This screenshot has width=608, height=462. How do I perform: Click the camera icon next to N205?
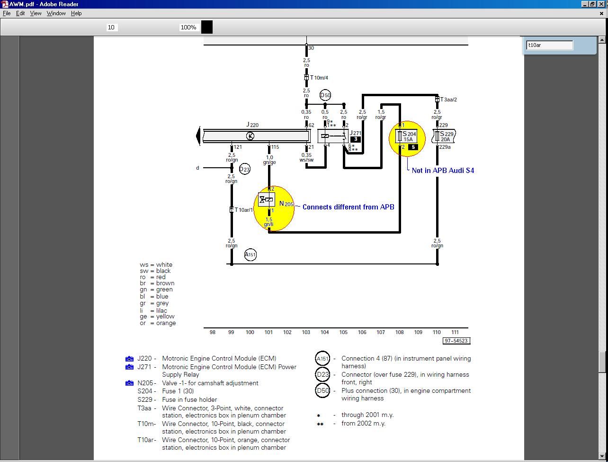click(129, 383)
